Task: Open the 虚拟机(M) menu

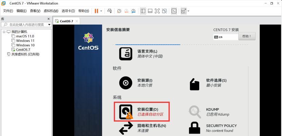Action: pos(51,11)
